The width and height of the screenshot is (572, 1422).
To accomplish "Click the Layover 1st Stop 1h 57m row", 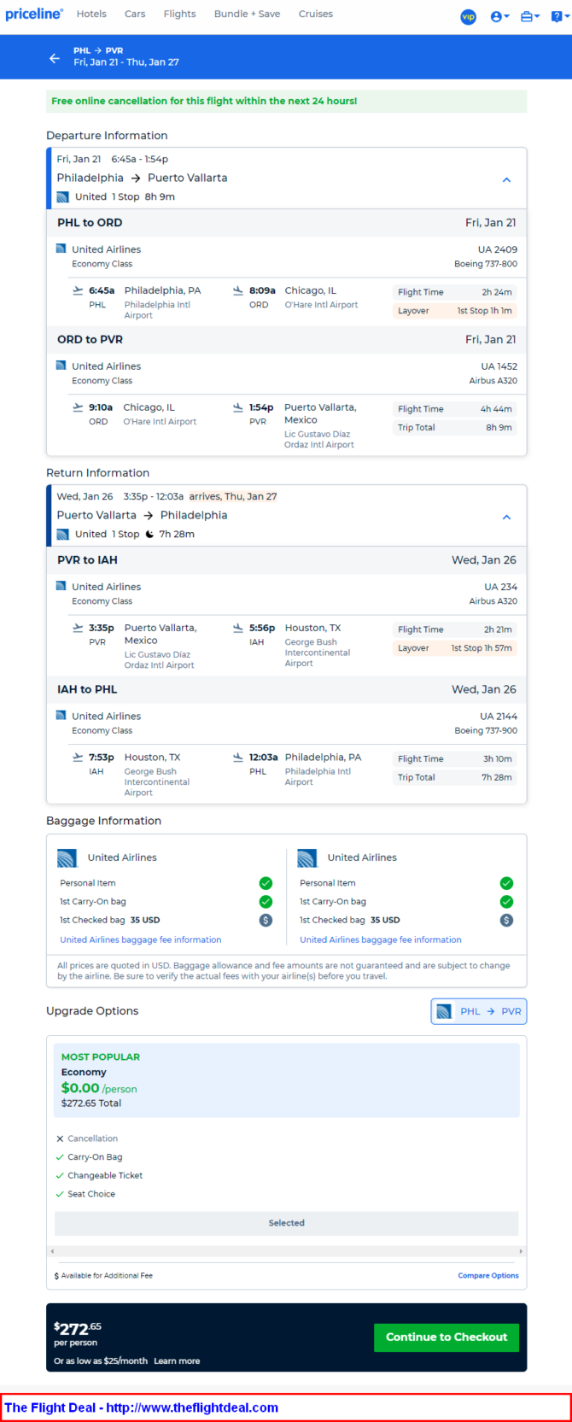I will 455,648.
